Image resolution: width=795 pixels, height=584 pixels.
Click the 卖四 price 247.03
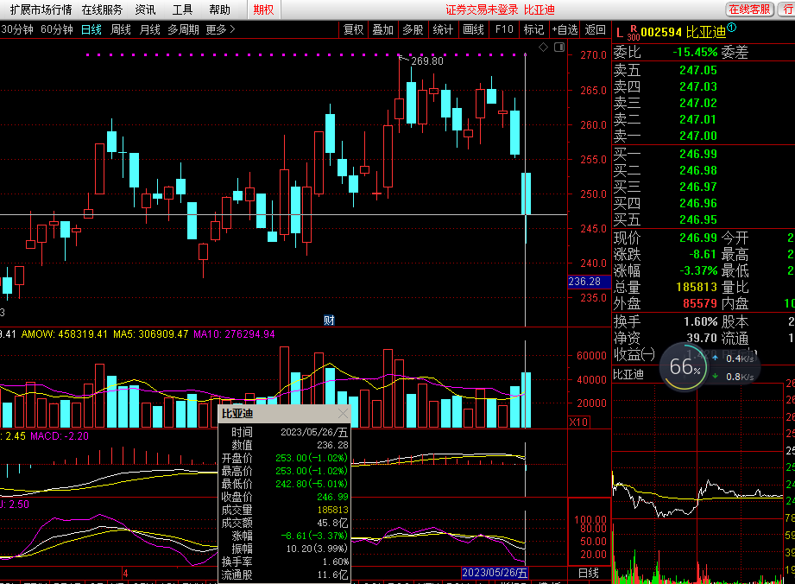[x=698, y=86]
